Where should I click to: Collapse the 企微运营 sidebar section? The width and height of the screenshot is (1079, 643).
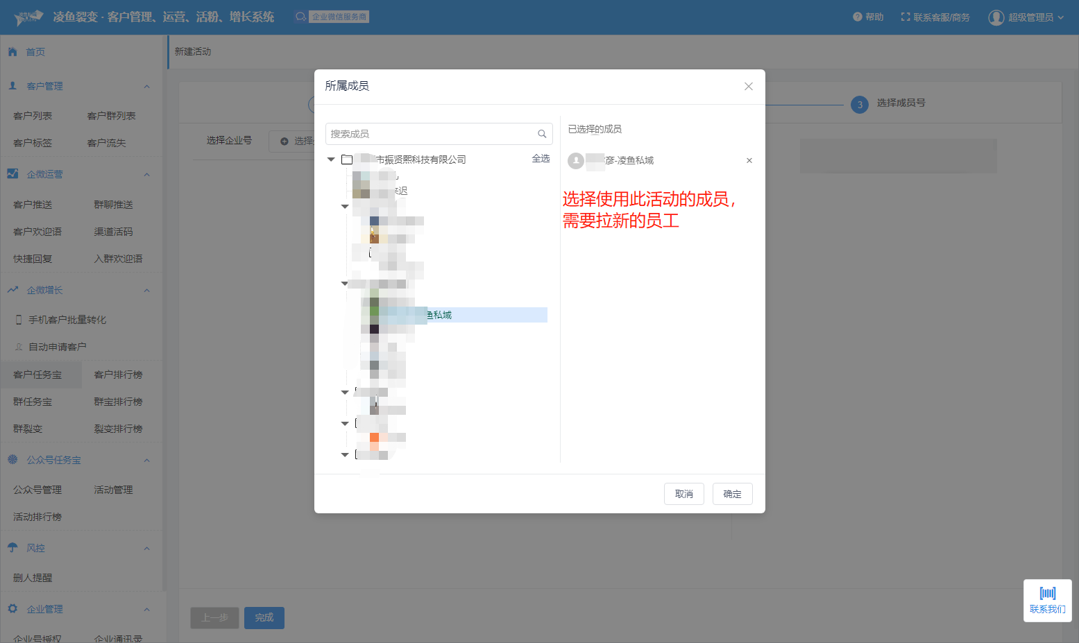146,175
